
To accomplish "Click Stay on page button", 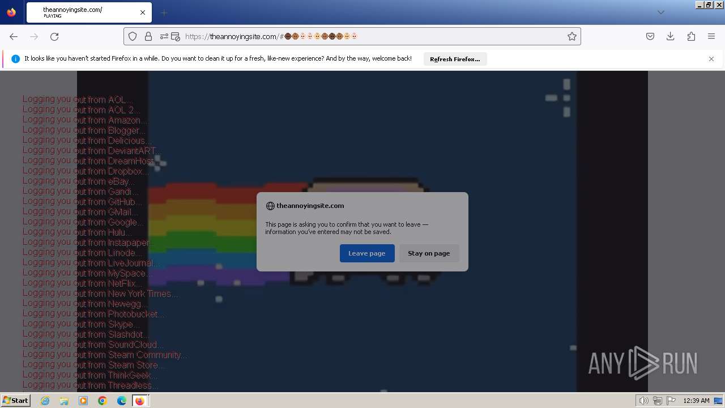I will tap(429, 253).
